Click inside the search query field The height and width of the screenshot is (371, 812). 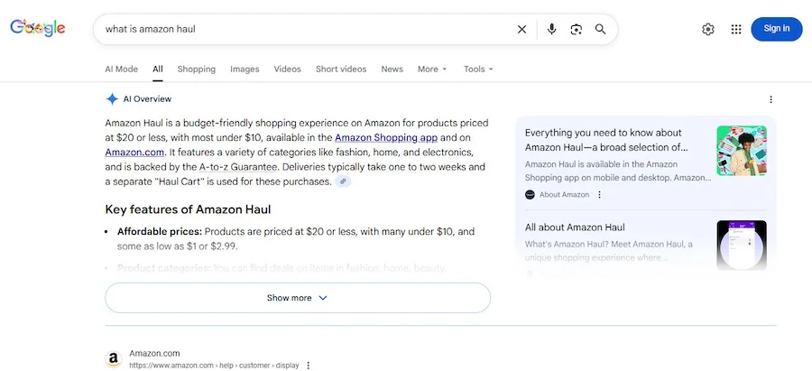pos(306,29)
